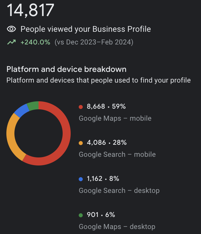This screenshot has height=234, width=201.
Task: Select the "Google Maps – desktop" legend label
Action: click(117, 227)
